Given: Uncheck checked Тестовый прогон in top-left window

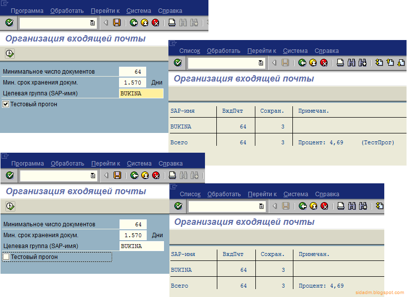Looking at the screenshot, I should (x=6, y=104).
